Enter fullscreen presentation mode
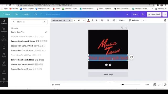 click(x=159, y=85)
